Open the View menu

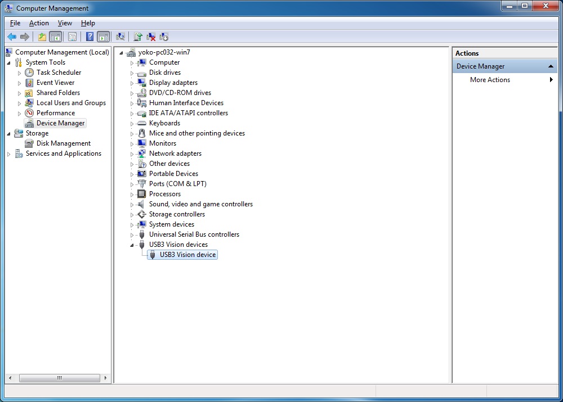point(65,23)
